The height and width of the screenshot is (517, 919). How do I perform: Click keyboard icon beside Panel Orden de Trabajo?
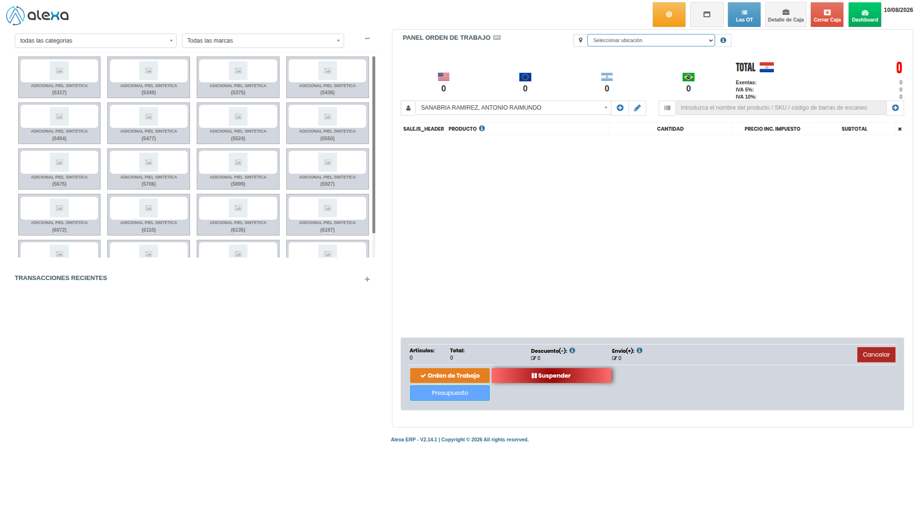[497, 38]
